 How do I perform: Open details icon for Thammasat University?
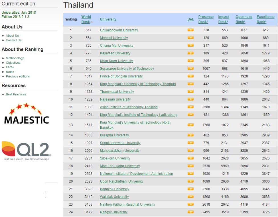tap(190, 92)
